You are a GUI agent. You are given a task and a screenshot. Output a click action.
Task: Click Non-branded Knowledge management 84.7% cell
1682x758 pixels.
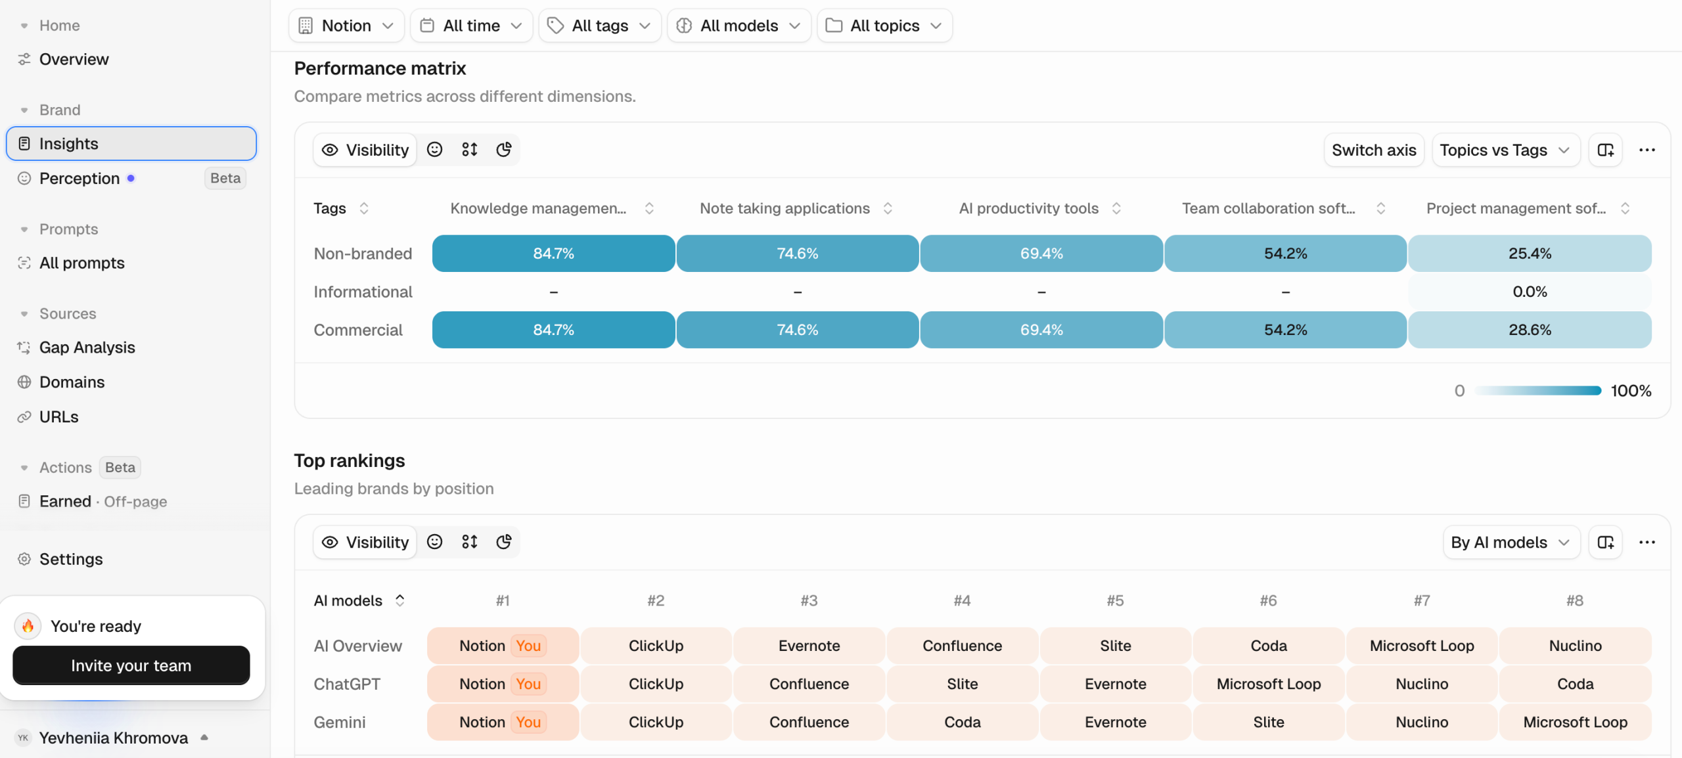pyautogui.click(x=553, y=254)
